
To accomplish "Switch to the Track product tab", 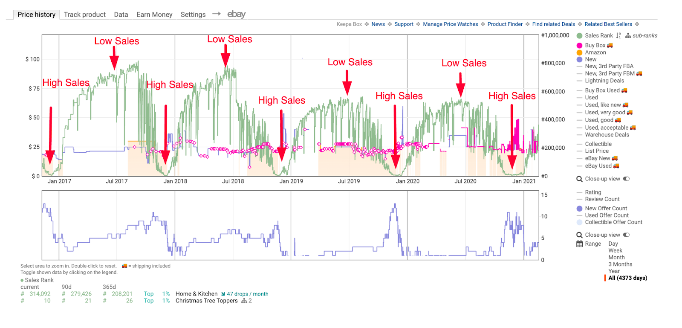I will pos(84,15).
